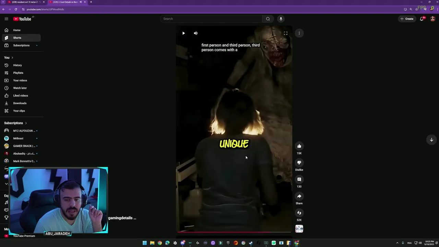Image resolution: width=439 pixels, height=247 pixels.
Task: Click the search magnifier button
Action: (268, 19)
